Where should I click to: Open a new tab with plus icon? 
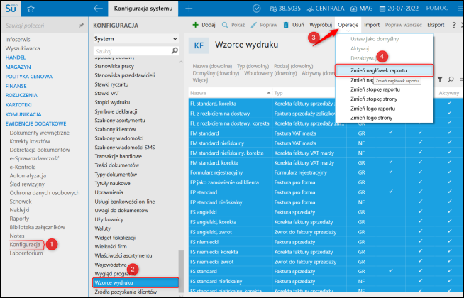[x=189, y=9]
